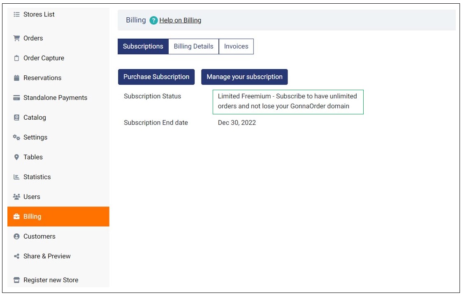The width and height of the screenshot is (462, 295).
Task: Open the Help on Billing link
Action: point(180,20)
